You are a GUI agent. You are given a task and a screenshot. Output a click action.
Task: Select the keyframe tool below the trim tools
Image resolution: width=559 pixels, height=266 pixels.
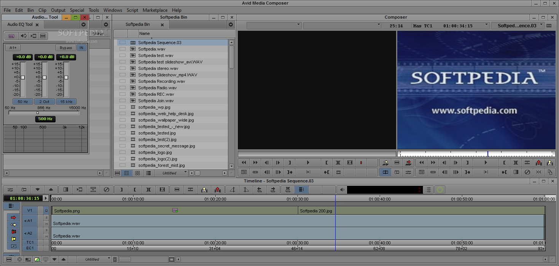(13, 246)
